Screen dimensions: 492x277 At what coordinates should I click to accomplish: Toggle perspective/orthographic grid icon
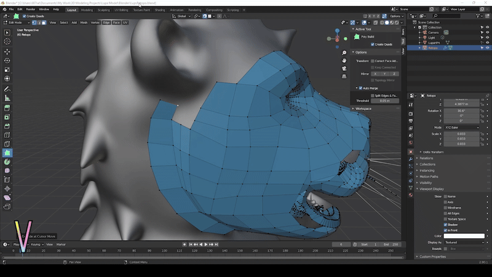pyautogui.click(x=344, y=76)
